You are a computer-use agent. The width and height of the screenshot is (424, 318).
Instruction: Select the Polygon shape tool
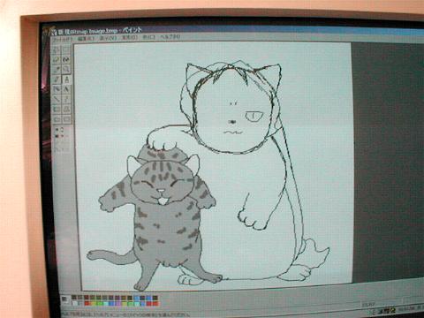(67, 110)
